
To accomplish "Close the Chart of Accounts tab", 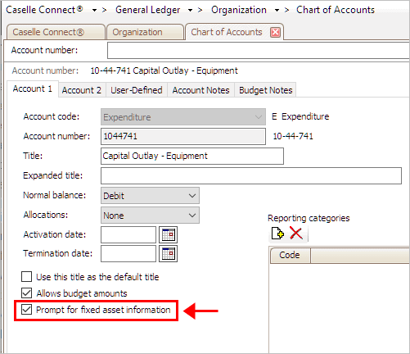I will pyautogui.click(x=275, y=32).
